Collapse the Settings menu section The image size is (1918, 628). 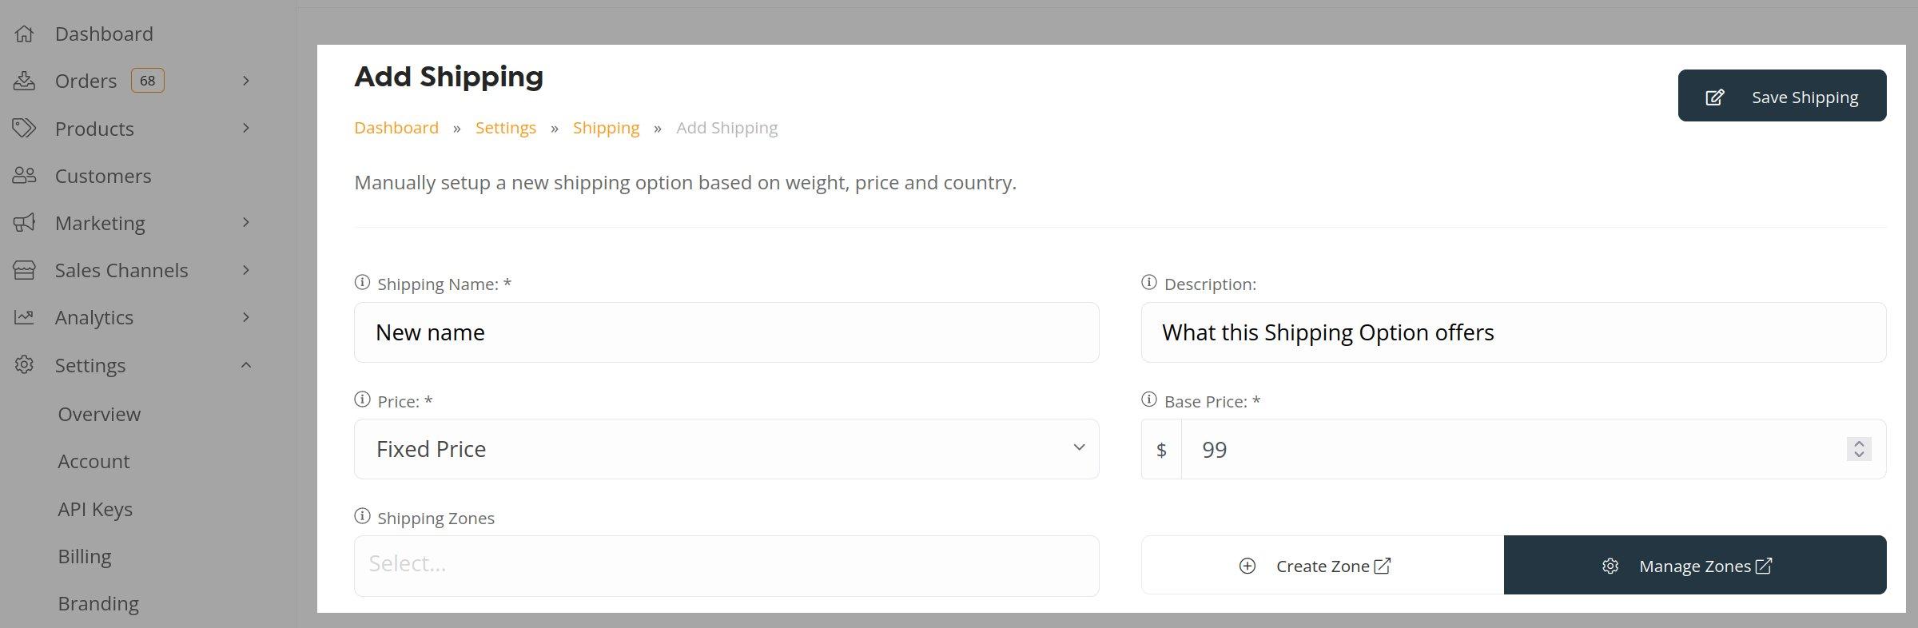(x=246, y=365)
